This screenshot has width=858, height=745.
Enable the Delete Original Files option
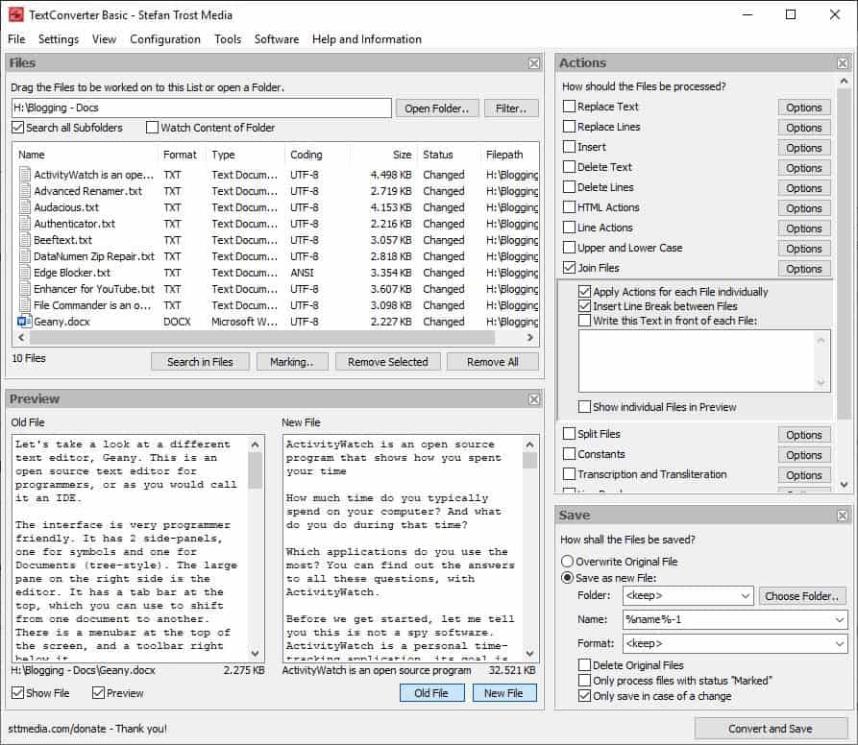click(x=584, y=664)
